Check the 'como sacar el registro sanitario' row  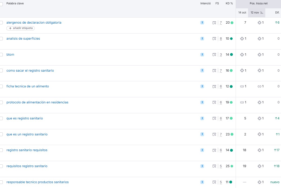point(1,71)
